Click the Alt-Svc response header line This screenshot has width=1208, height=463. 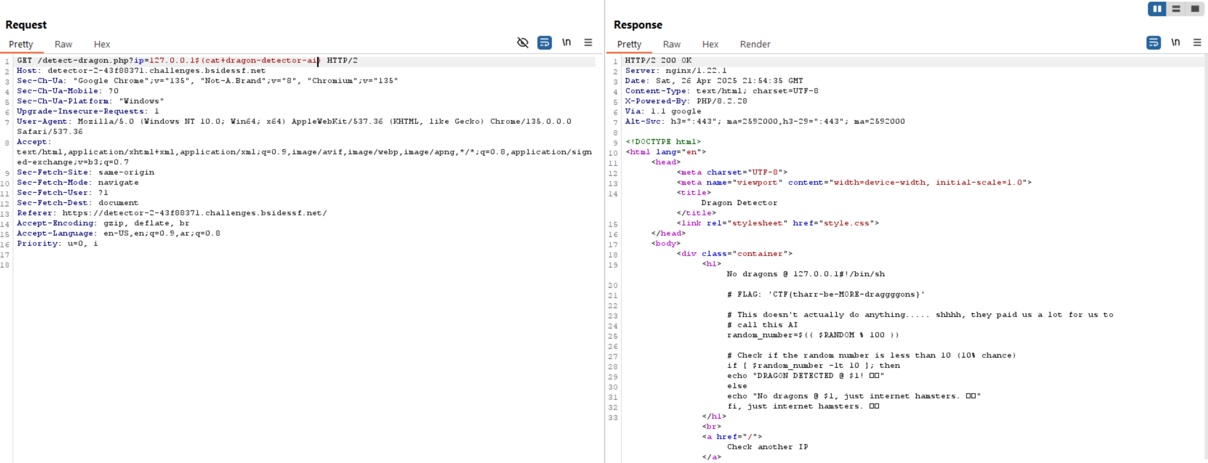765,122
